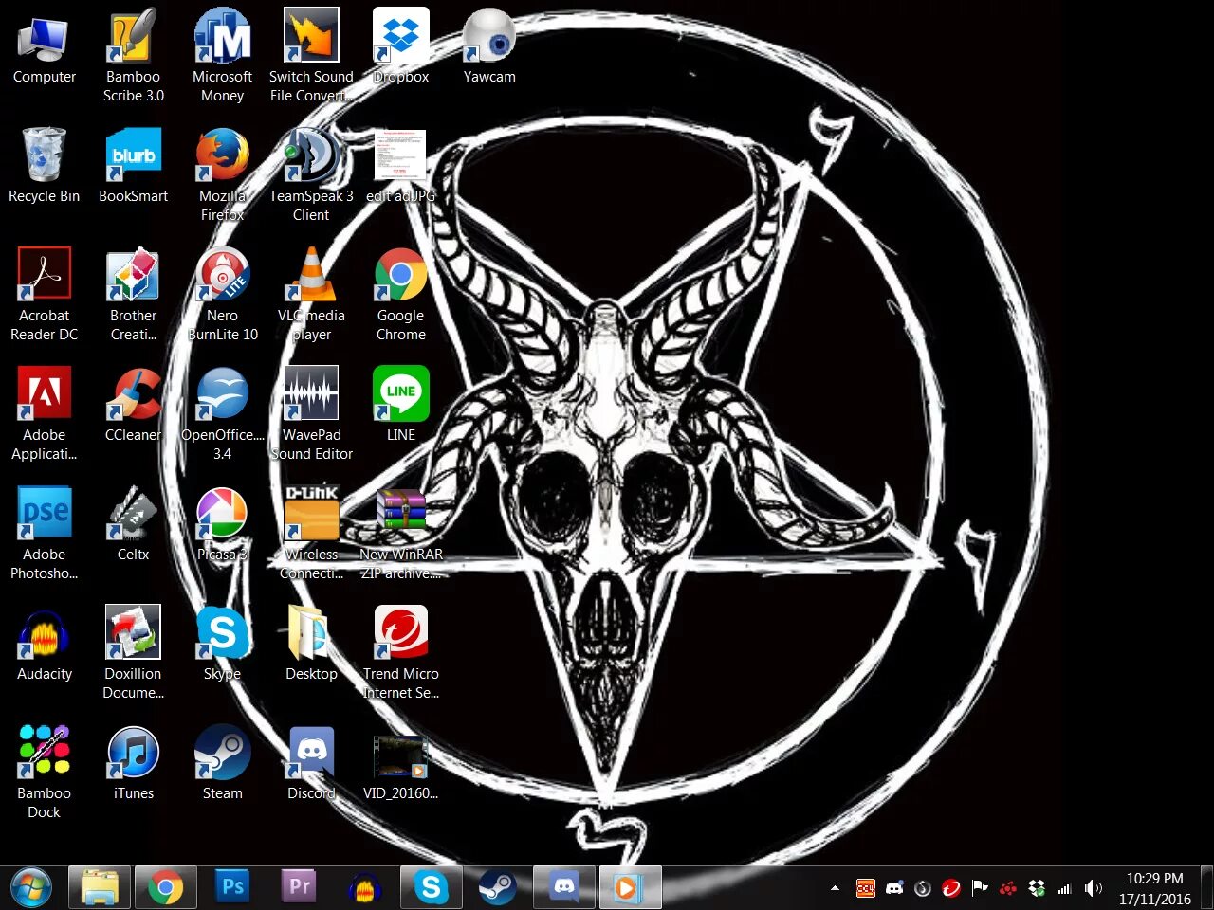Open Skype from the taskbar
The height and width of the screenshot is (910, 1214).
coord(431,887)
